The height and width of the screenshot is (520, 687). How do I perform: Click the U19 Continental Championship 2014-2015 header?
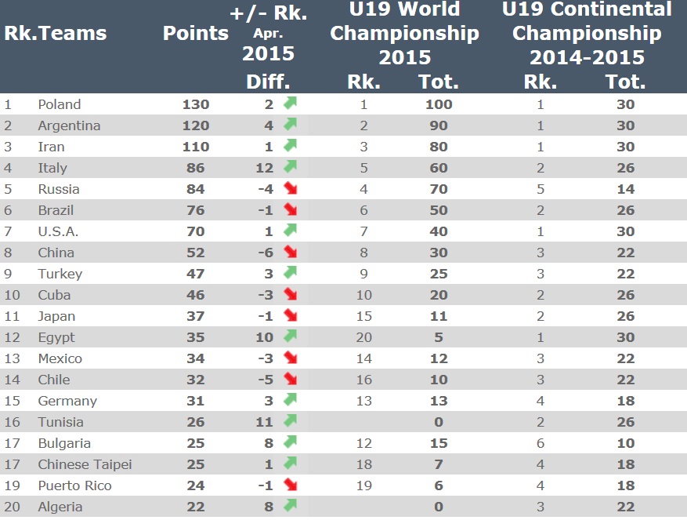tap(587, 34)
